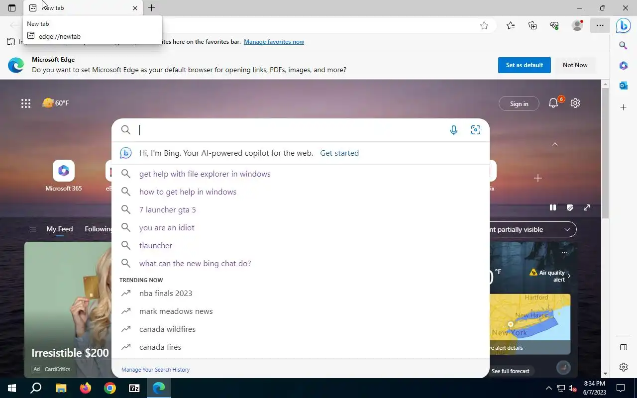Open Collections icon in toolbar
The image size is (637, 398).
click(x=532, y=26)
